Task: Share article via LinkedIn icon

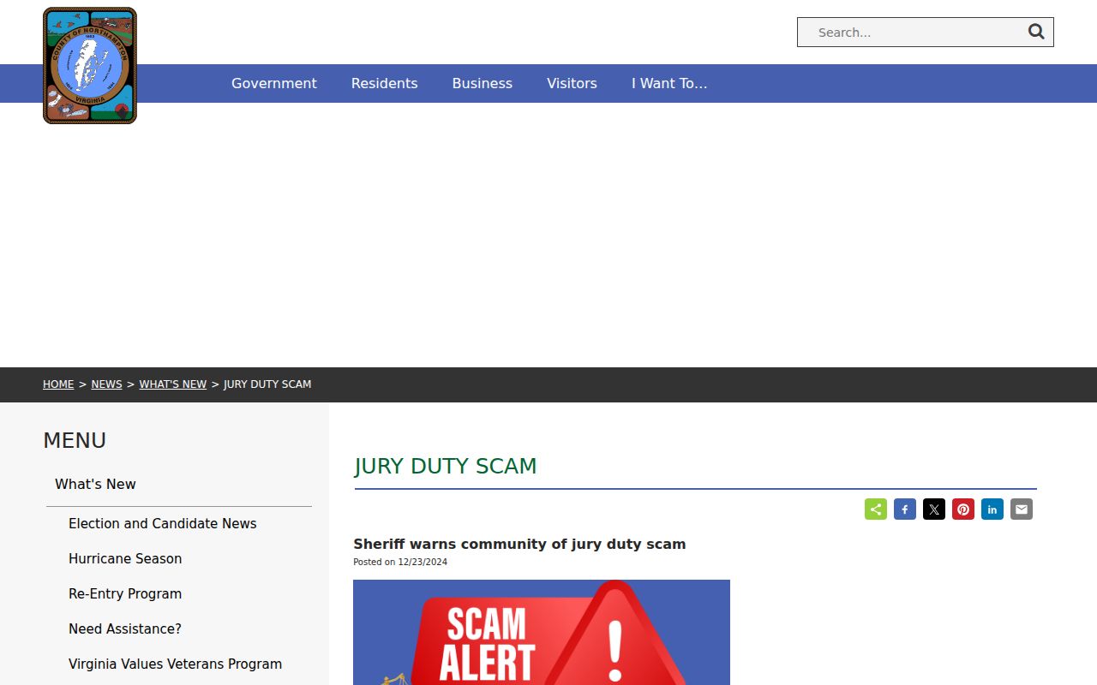Action: pyautogui.click(x=992, y=509)
